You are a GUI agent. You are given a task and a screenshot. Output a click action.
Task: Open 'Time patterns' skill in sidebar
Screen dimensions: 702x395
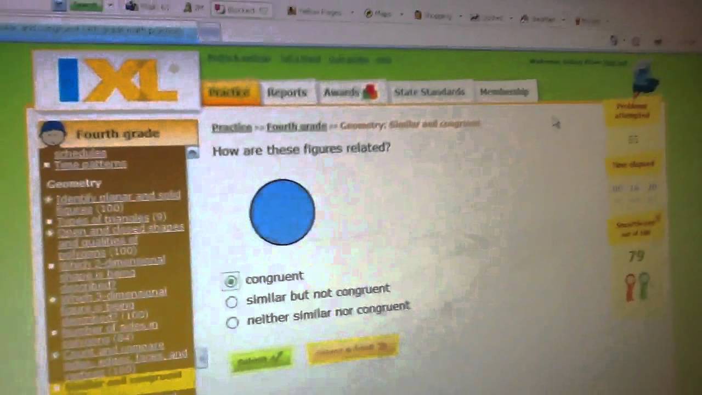point(91,163)
